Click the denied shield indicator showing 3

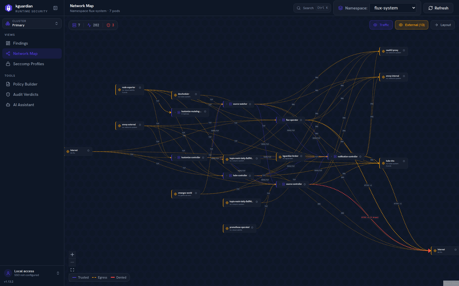click(x=110, y=25)
